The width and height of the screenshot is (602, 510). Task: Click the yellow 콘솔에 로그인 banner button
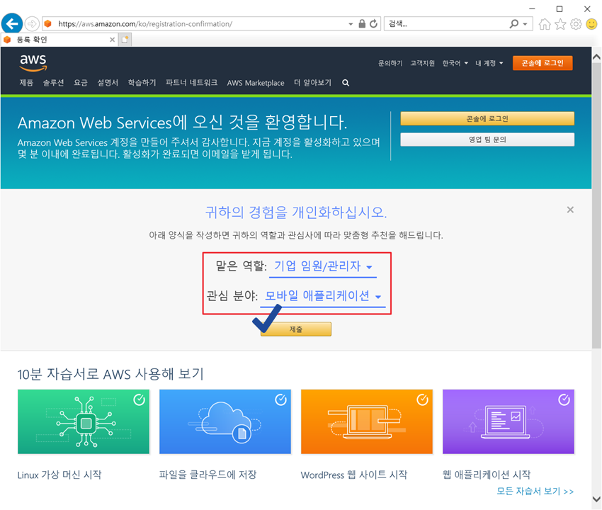point(487,119)
